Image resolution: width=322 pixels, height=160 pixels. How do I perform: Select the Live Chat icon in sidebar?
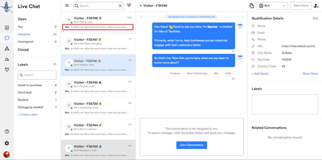click(x=7, y=38)
